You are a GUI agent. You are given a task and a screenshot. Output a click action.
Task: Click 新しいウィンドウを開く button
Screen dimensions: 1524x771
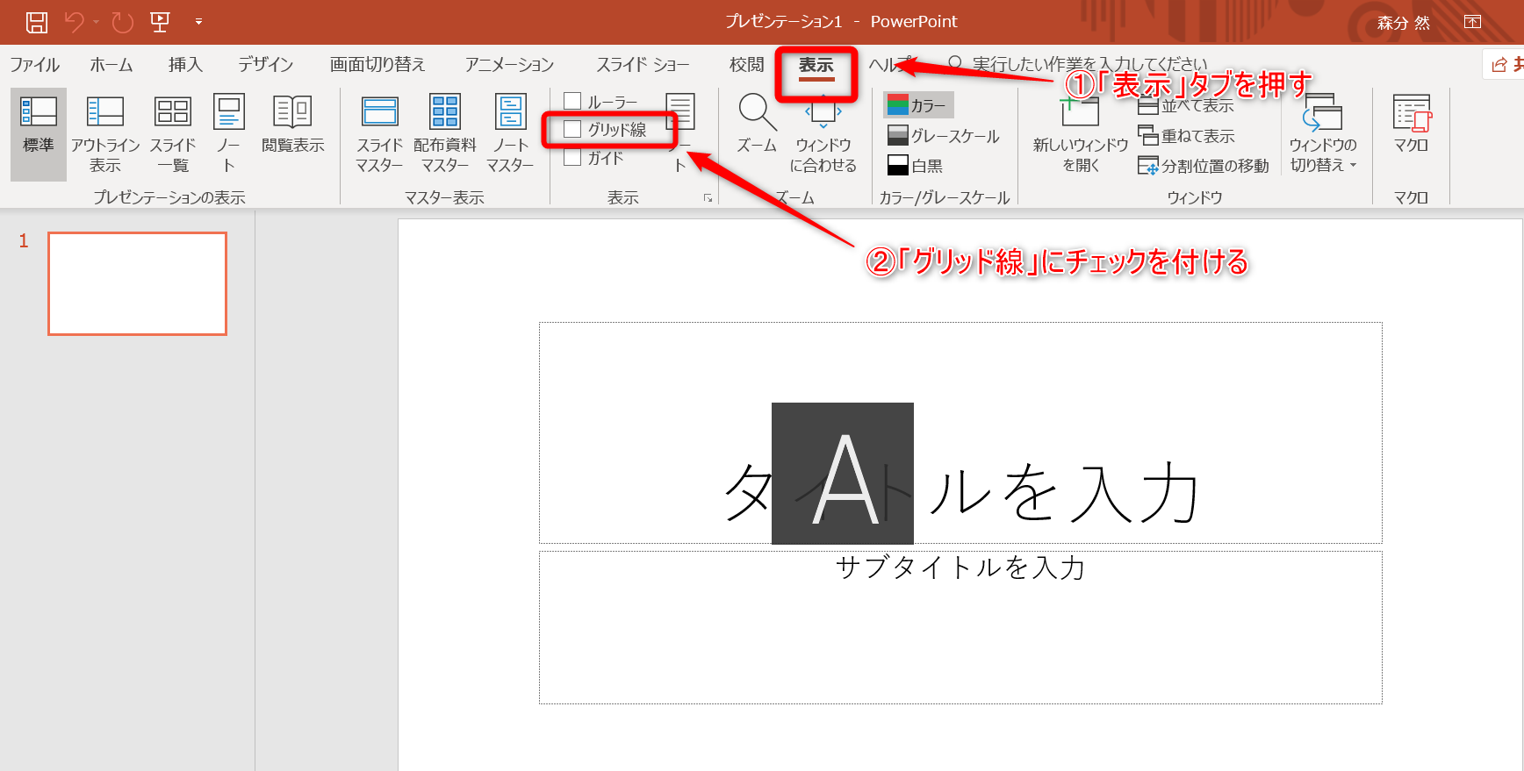1081,135
